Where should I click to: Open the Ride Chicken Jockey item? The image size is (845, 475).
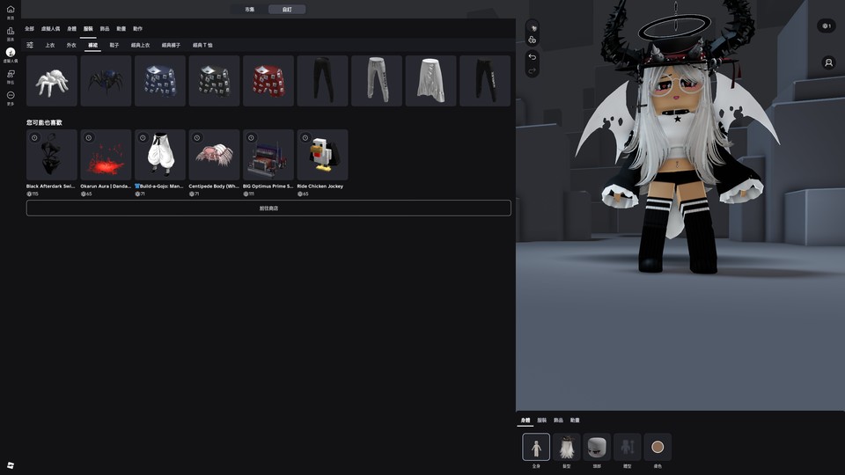pos(322,155)
